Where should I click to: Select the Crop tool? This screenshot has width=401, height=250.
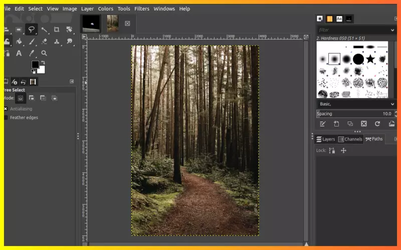point(57,29)
